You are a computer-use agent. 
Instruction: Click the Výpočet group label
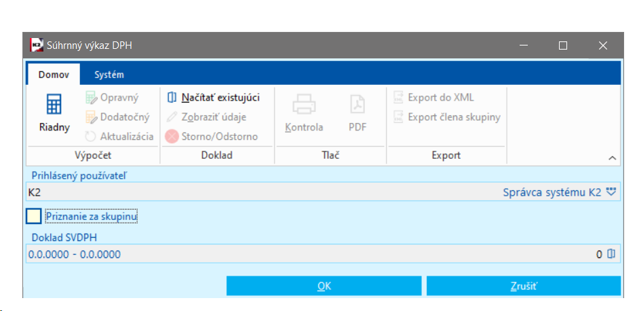[93, 155]
